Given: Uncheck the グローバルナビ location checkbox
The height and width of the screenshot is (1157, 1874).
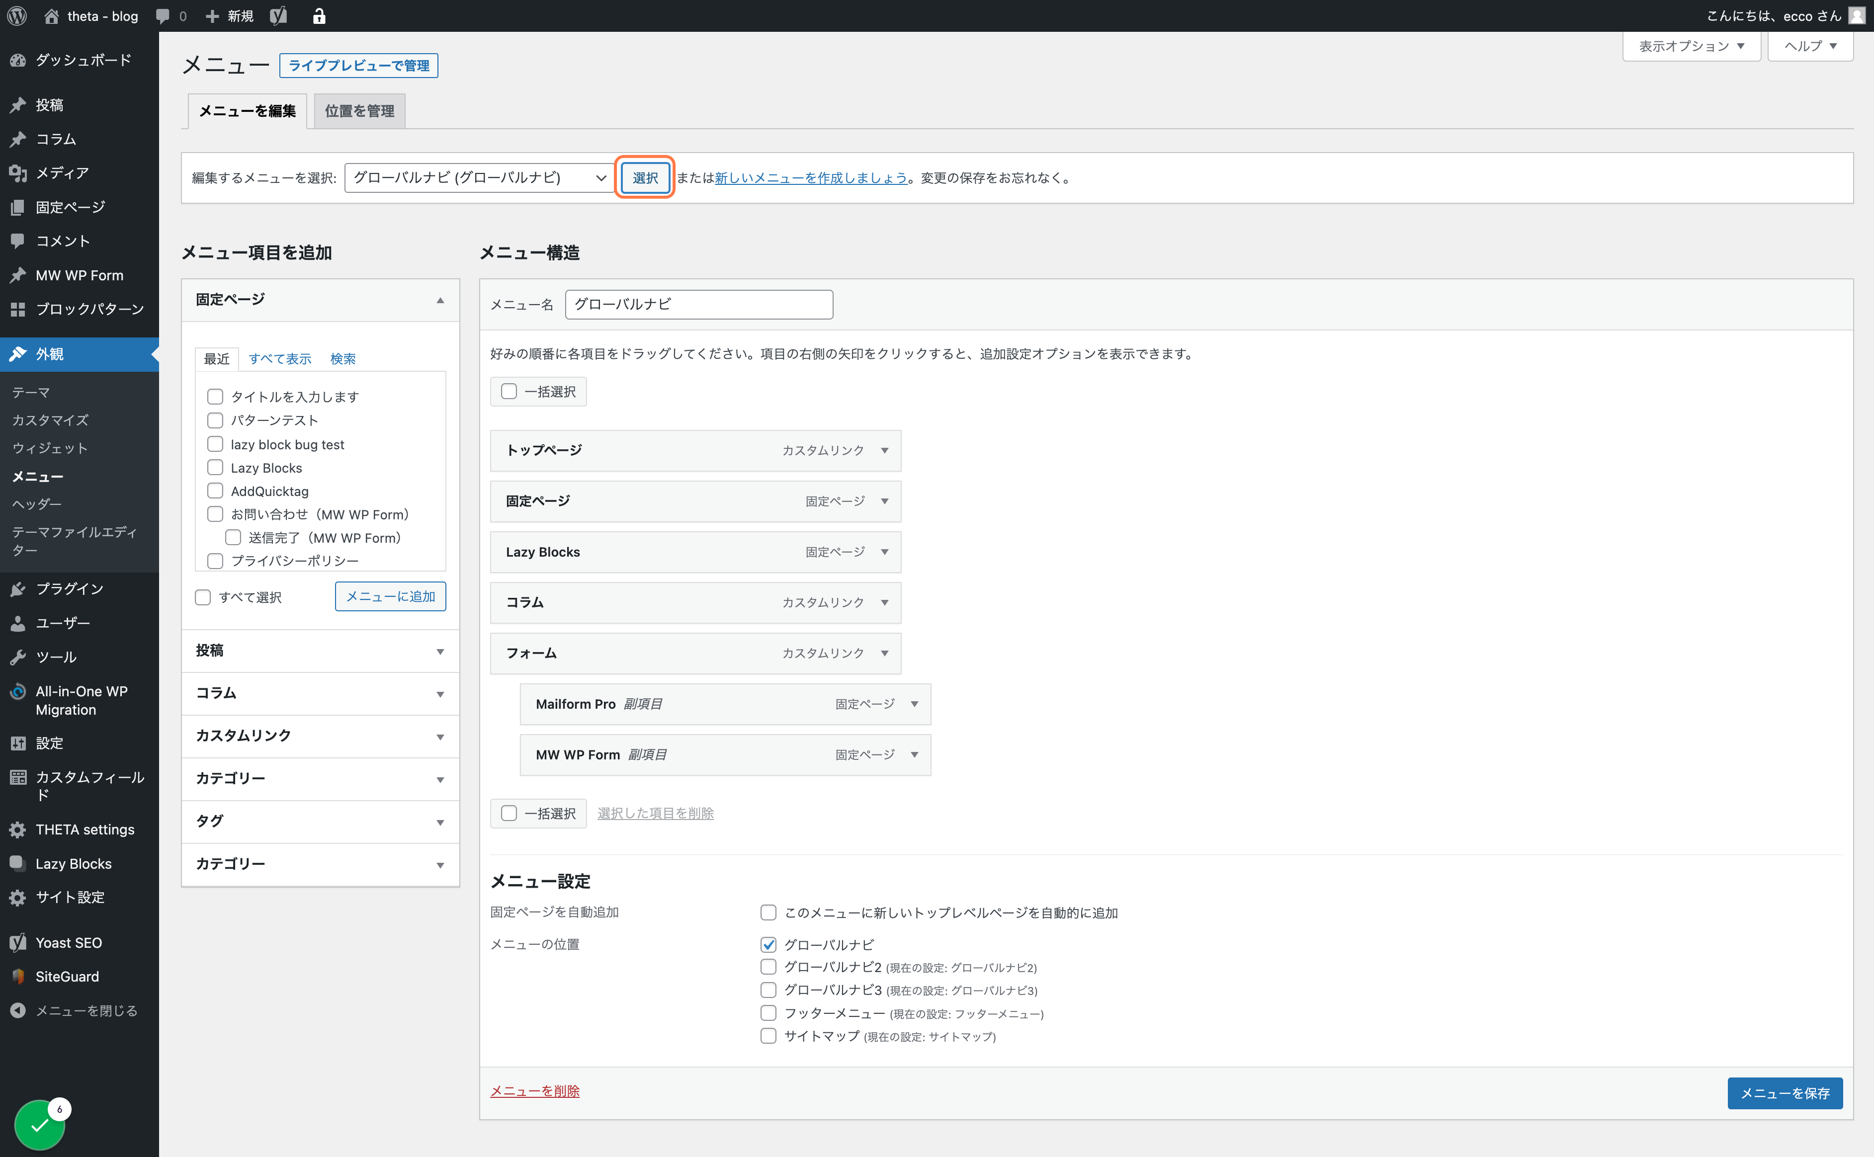Looking at the screenshot, I should click(768, 944).
